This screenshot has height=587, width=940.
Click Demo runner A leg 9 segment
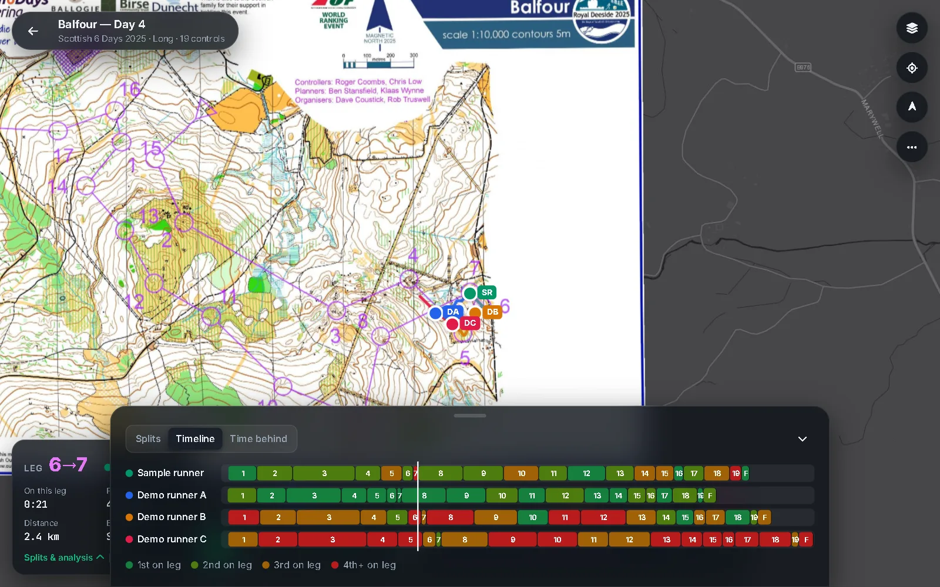coord(466,495)
